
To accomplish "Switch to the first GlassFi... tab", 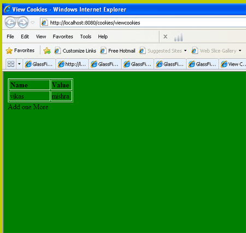I will pos(39,64).
